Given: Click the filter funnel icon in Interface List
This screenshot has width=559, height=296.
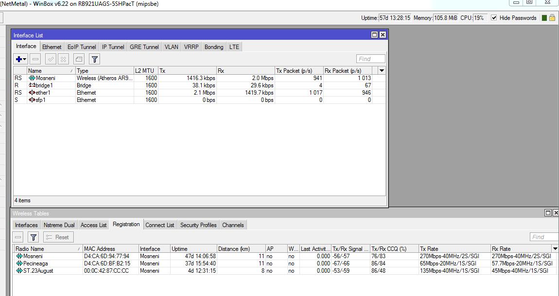Looking at the screenshot, I should 94,59.
